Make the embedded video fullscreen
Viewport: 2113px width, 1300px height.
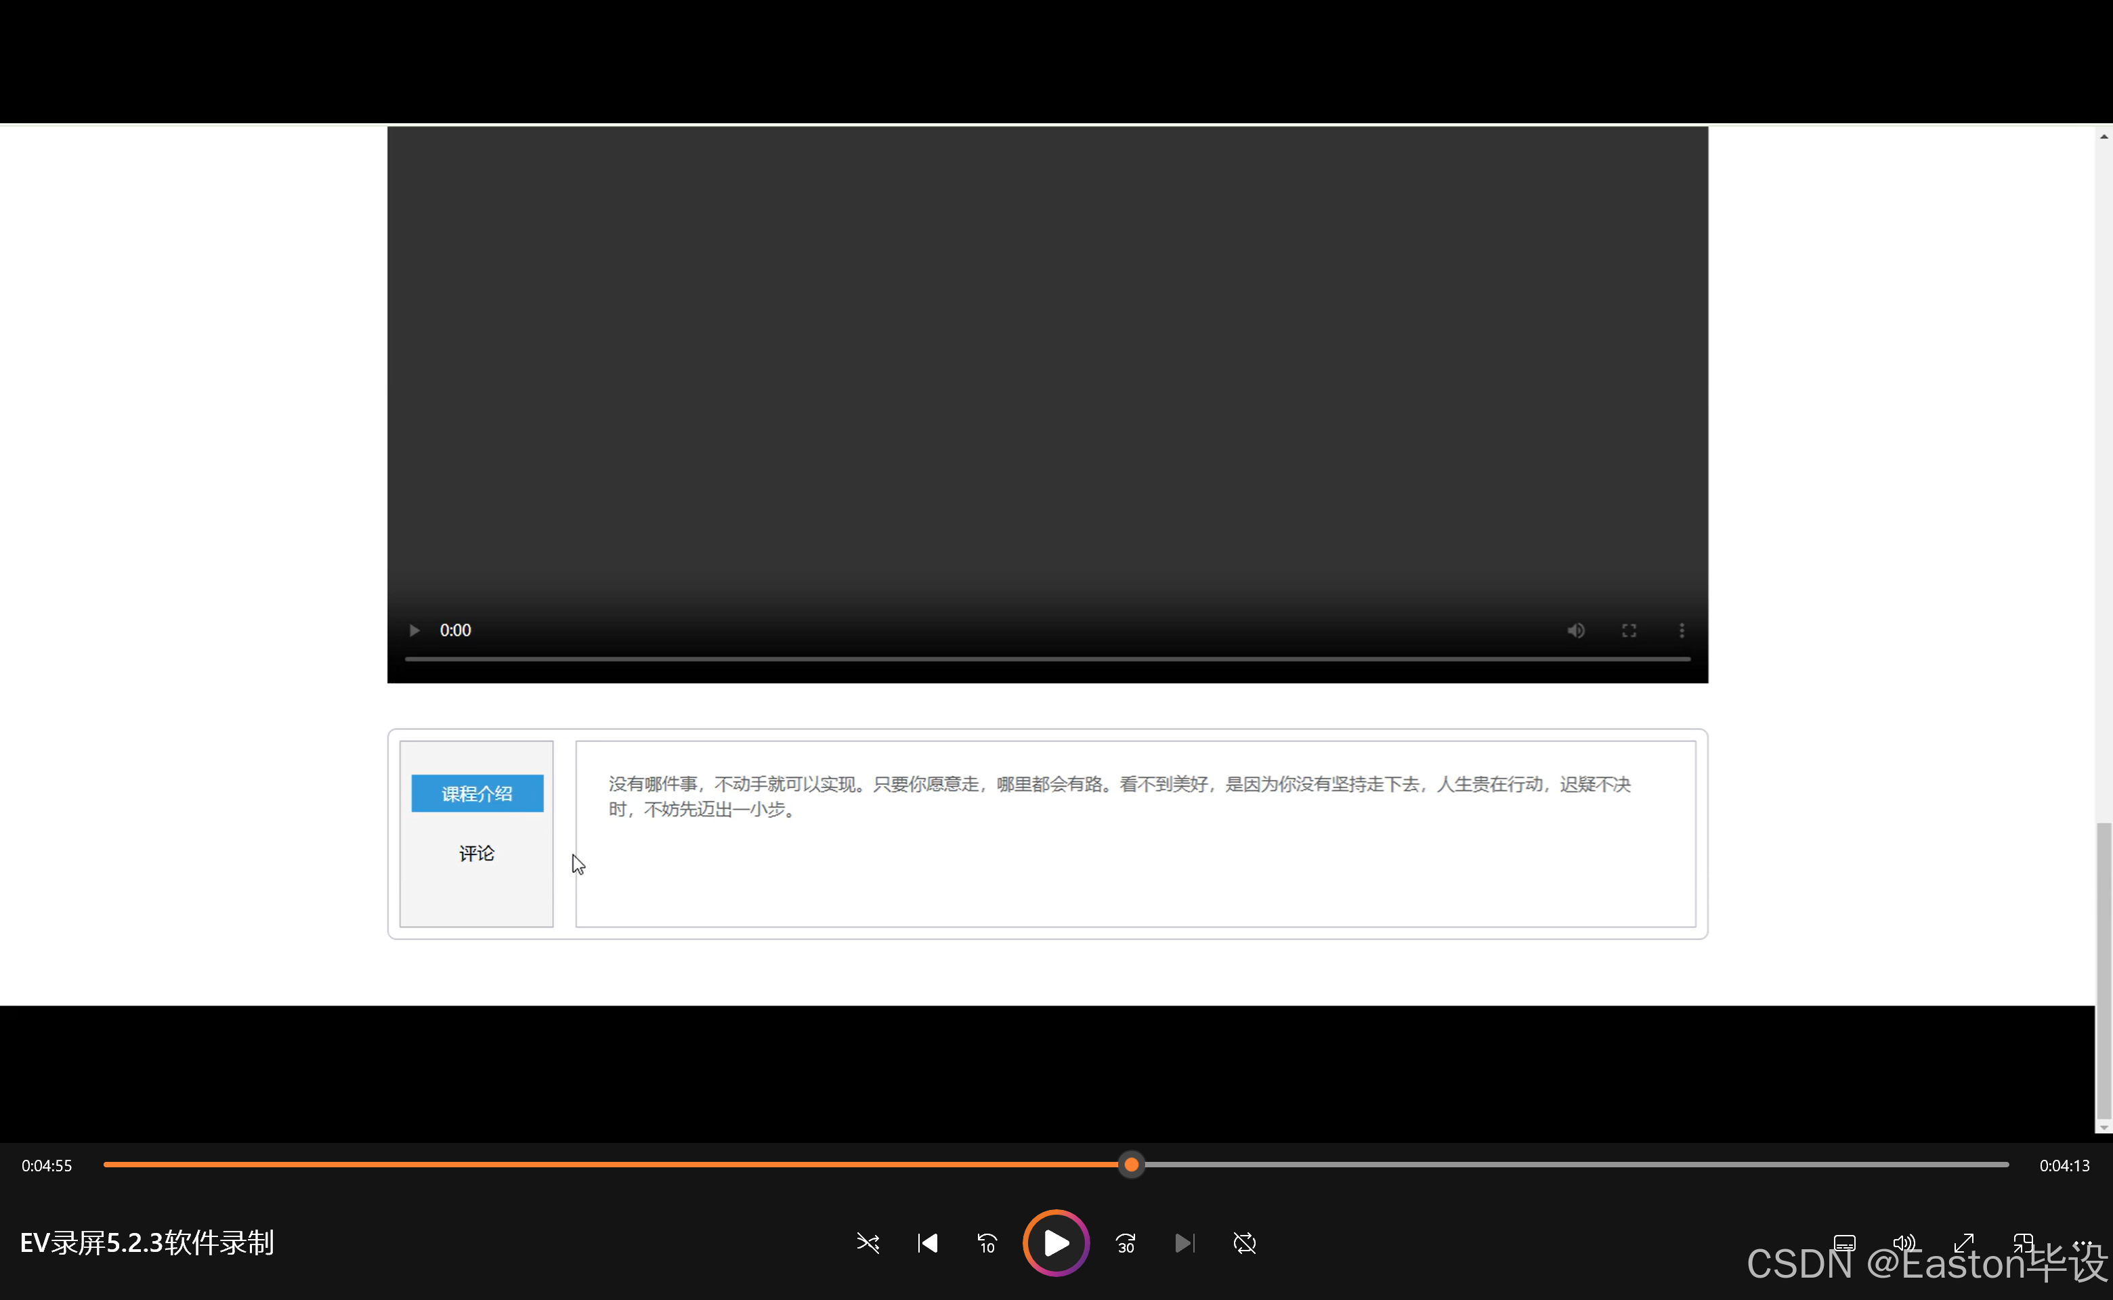(1629, 630)
